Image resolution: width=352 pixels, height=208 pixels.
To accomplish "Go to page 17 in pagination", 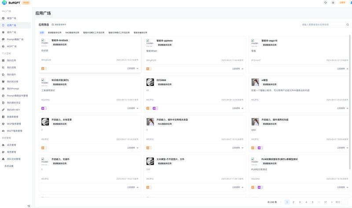I will click(326, 202).
